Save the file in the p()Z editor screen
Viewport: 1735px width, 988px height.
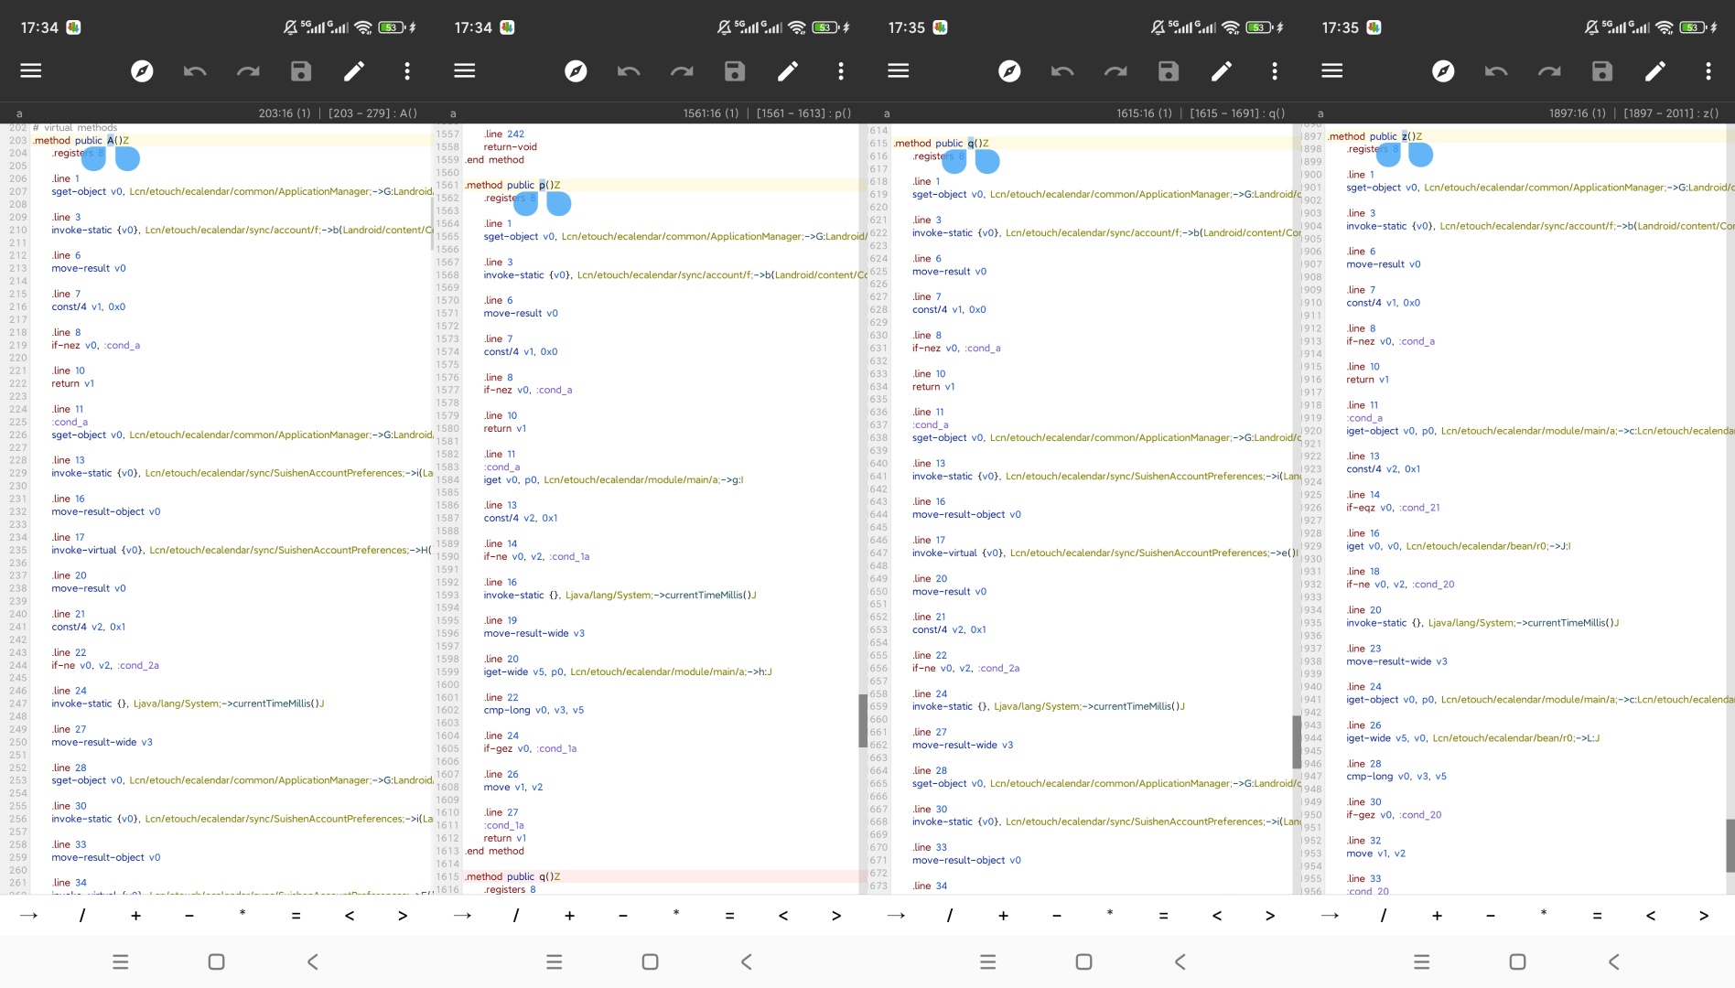[735, 70]
